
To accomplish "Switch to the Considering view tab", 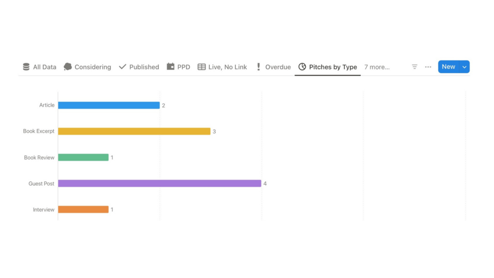I will pyautogui.click(x=92, y=67).
